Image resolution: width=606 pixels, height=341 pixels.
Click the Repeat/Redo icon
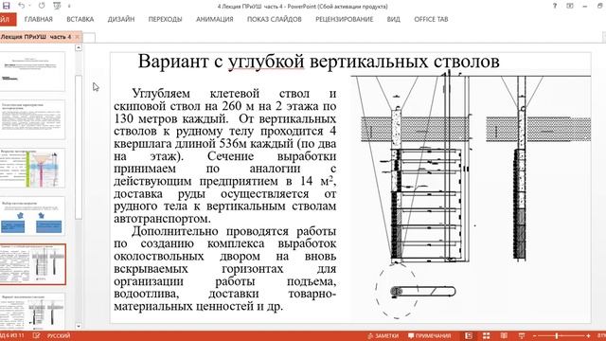point(42,6)
